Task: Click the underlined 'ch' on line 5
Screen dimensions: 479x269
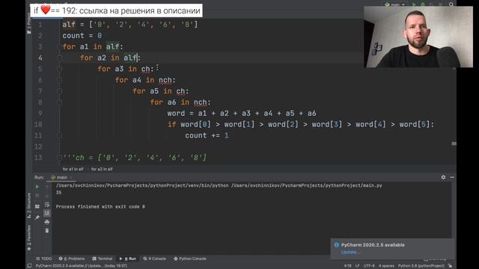Action: point(145,69)
